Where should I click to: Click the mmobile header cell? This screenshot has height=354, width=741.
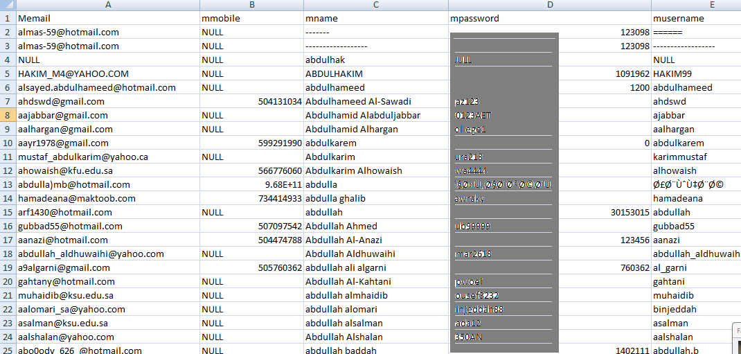[x=252, y=19]
